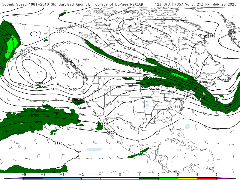Pick the red colorbar segment between 4 and 5
Image resolution: width=240 pixels, height=180 pixels.
207,178
